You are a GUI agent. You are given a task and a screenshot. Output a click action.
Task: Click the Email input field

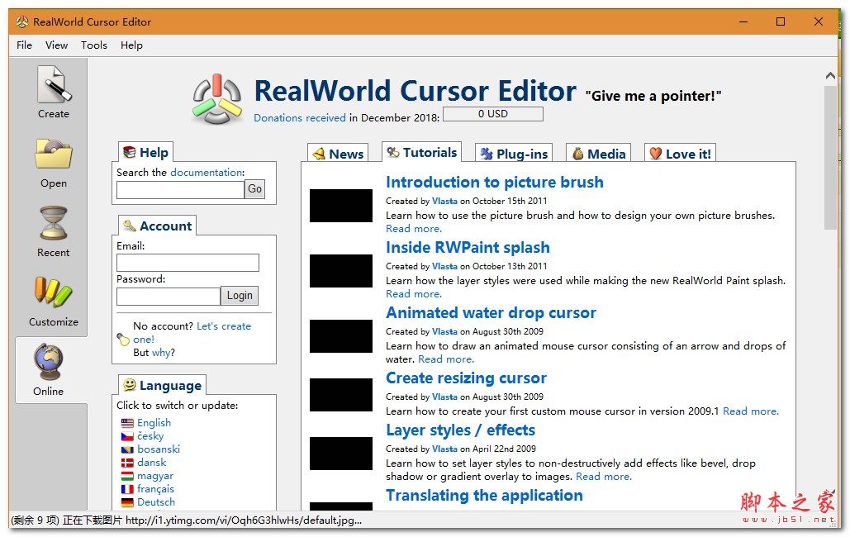pyautogui.click(x=188, y=263)
